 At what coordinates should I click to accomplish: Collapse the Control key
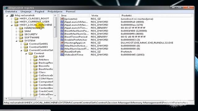tap(26, 54)
